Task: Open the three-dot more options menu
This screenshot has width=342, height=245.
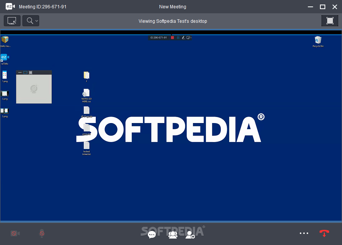Action: (304, 233)
